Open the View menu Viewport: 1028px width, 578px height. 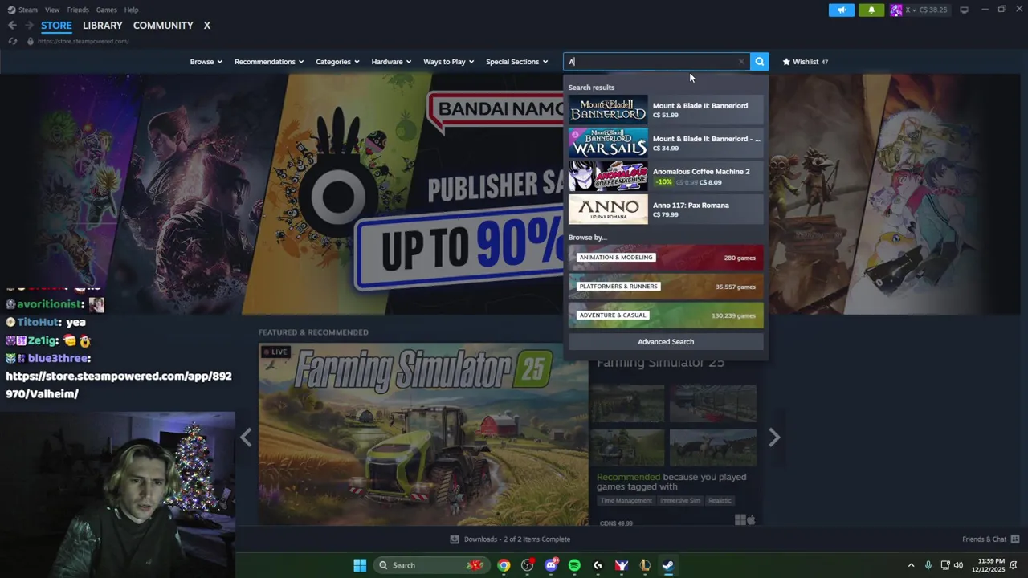click(52, 10)
